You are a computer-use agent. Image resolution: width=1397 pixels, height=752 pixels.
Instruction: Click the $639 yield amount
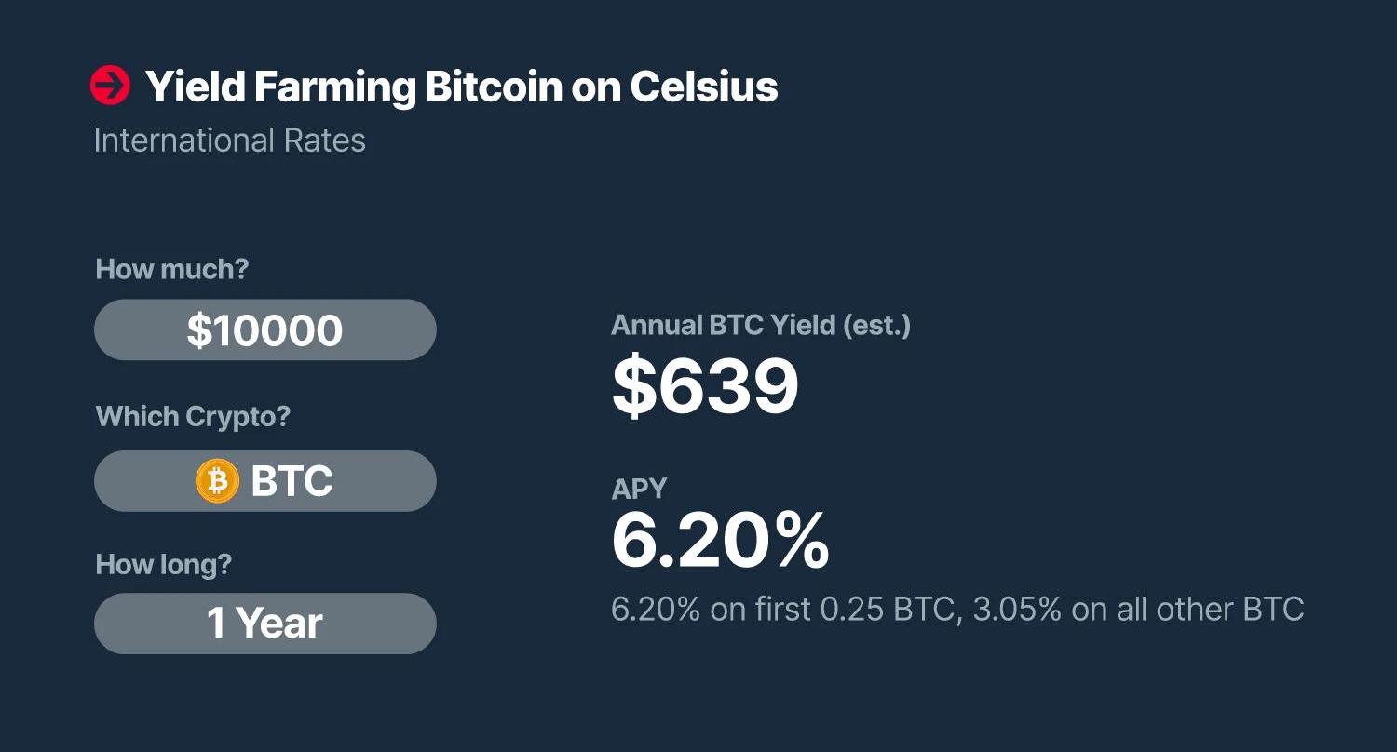(x=705, y=385)
